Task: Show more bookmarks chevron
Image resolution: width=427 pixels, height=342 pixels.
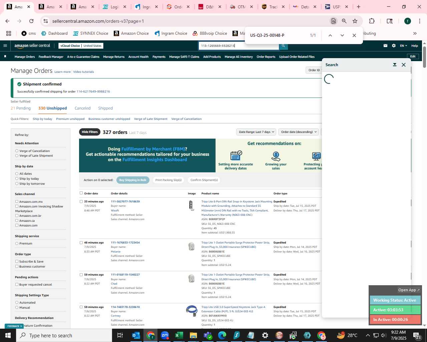Action: click(415, 33)
